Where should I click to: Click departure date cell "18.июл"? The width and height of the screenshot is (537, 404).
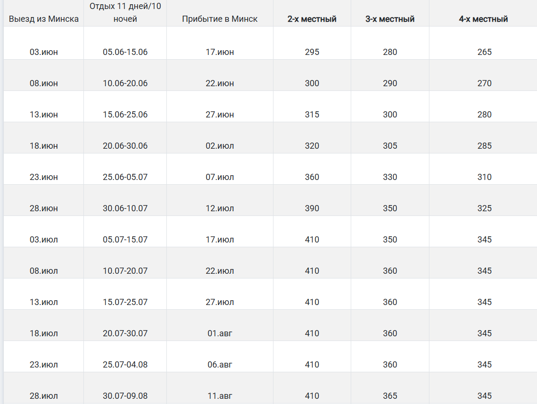tap(44, 333)
